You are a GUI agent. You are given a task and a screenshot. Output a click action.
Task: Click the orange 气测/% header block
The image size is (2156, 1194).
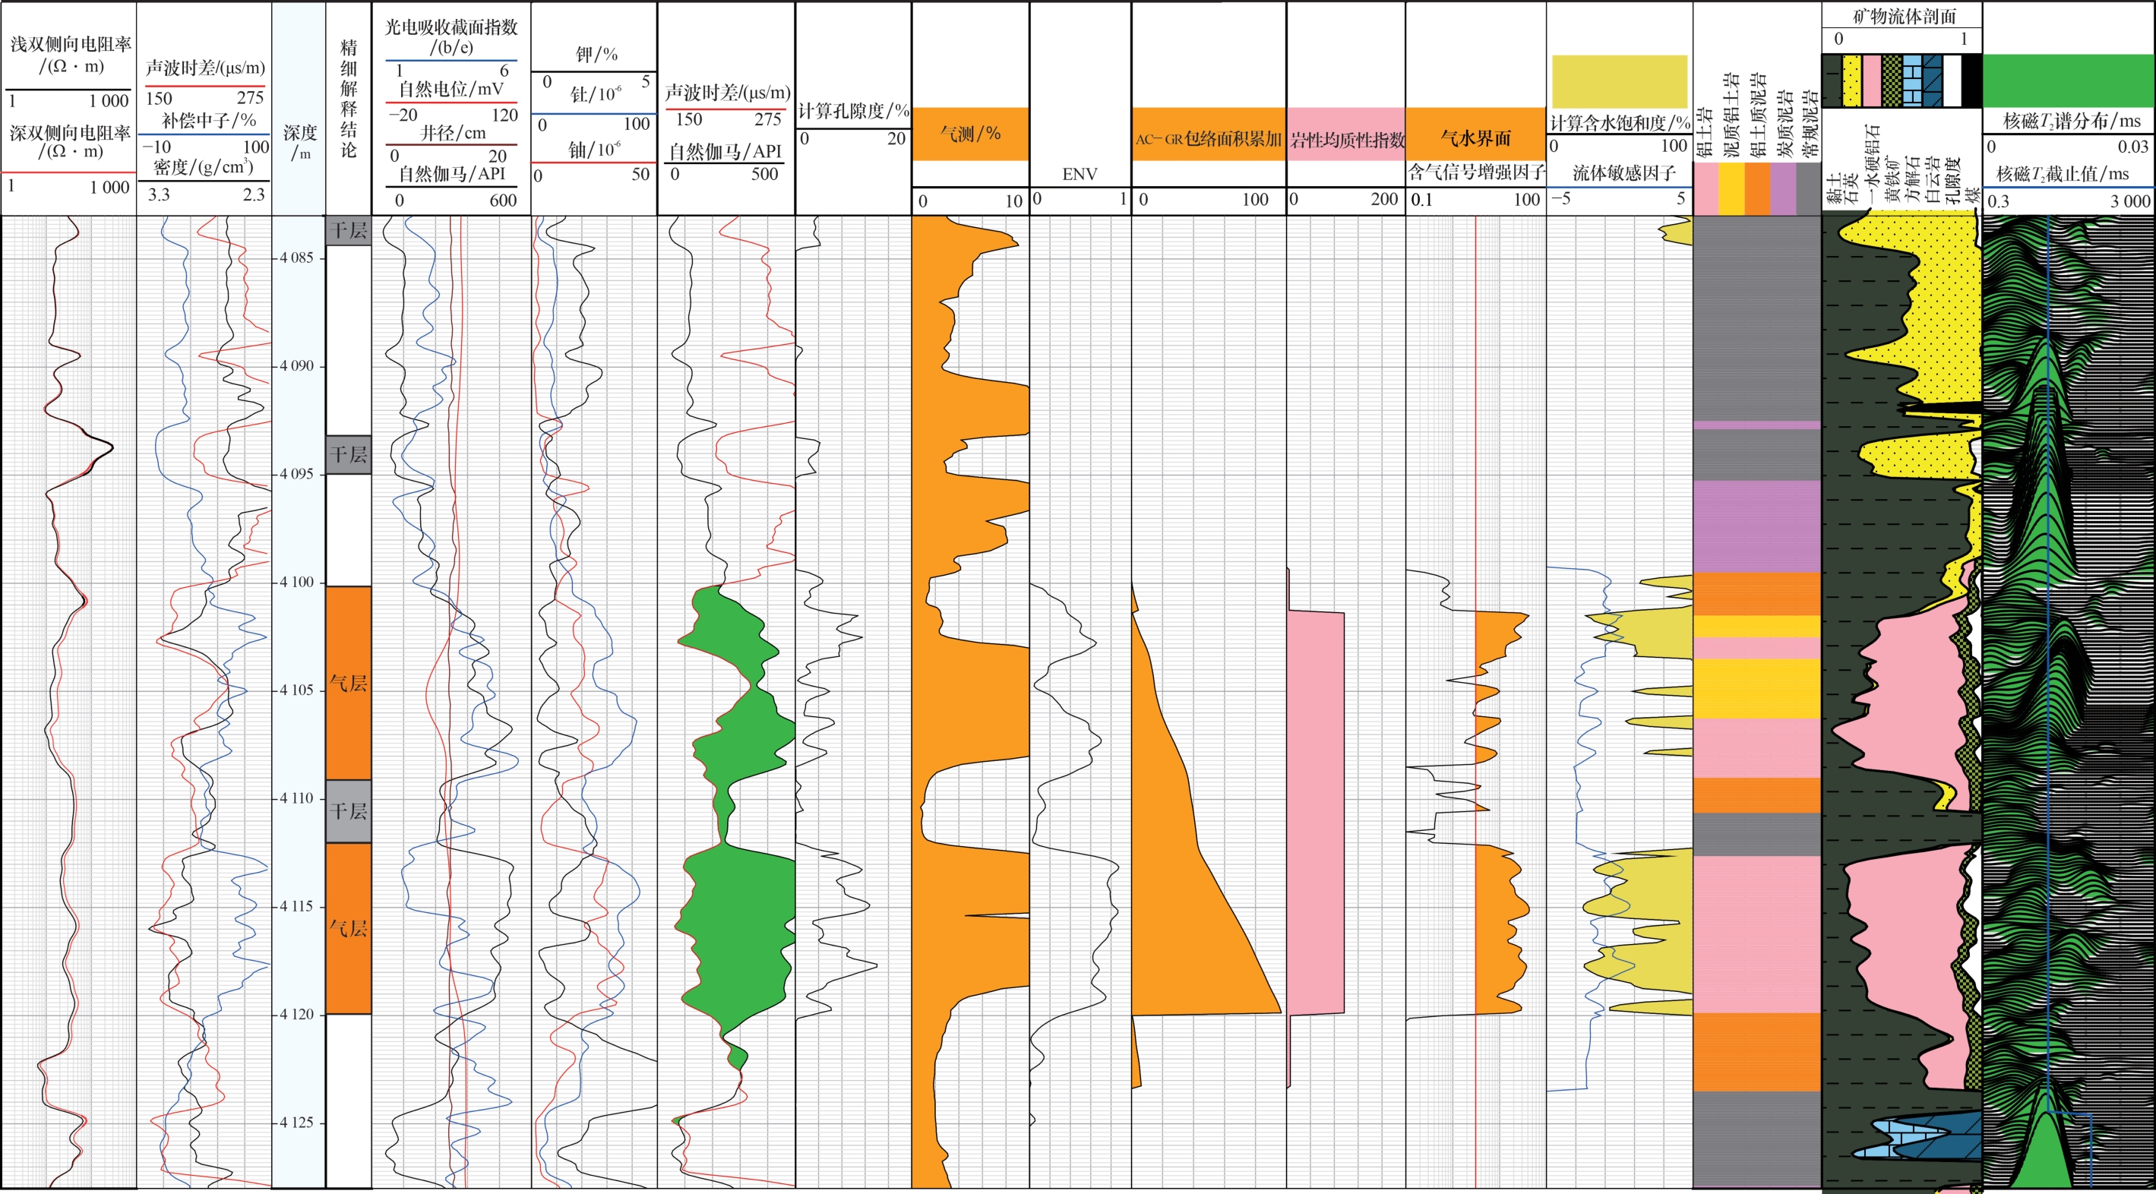click(970, 133)
